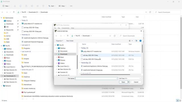Collapse the Quick access tree node

(1, 18)
